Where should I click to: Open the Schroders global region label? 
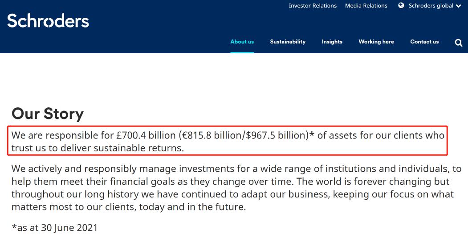(431, 6)
